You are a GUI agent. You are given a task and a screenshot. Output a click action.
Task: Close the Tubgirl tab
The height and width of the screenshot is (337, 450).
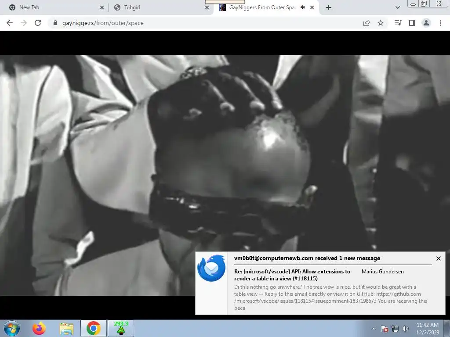207,8
